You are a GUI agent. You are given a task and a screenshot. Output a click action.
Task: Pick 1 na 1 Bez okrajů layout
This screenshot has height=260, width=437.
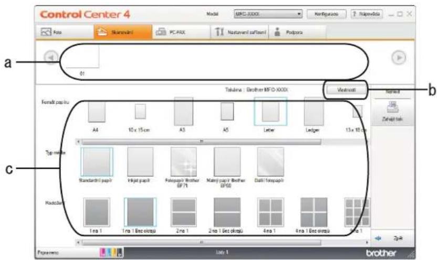click(x=140, y=212)
